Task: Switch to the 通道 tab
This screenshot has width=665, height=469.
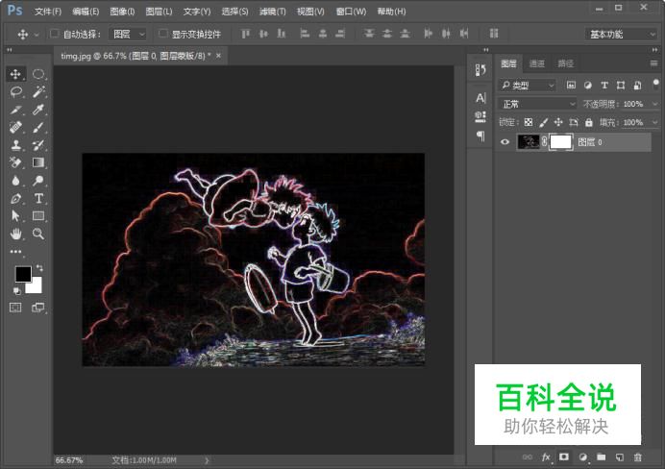Action: pos(537,63)
